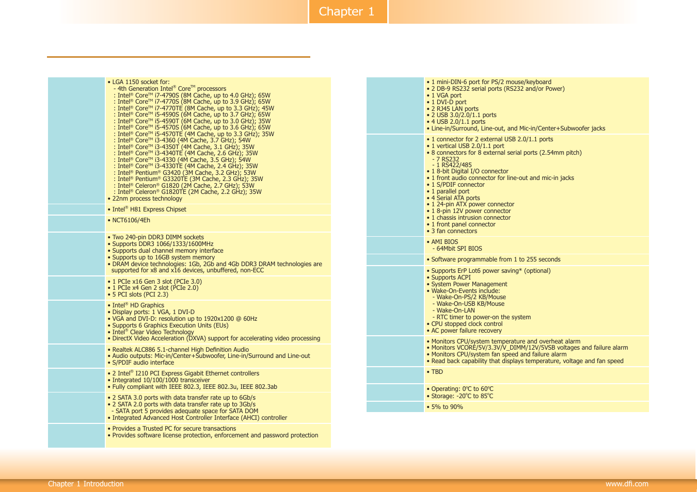The image size is (697, 492).
Task: Select the '3 fan connectors' line
Action: click(x=452, y=231)
